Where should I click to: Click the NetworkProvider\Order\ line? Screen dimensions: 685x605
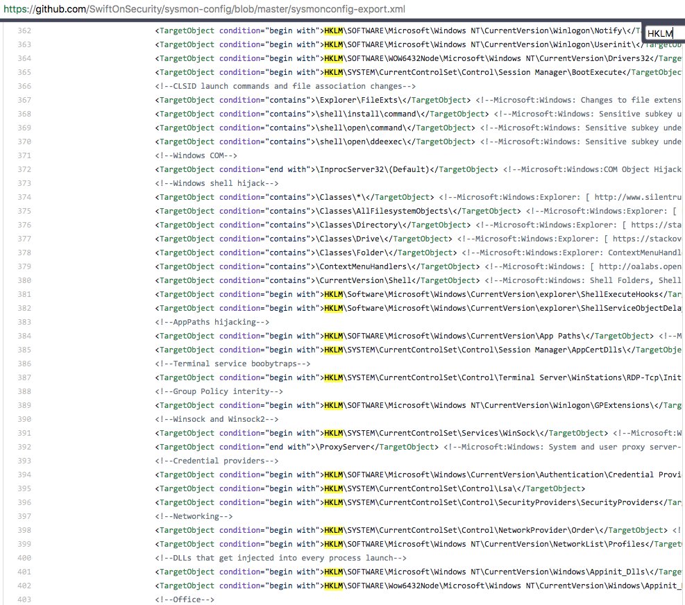click(418, 530)
